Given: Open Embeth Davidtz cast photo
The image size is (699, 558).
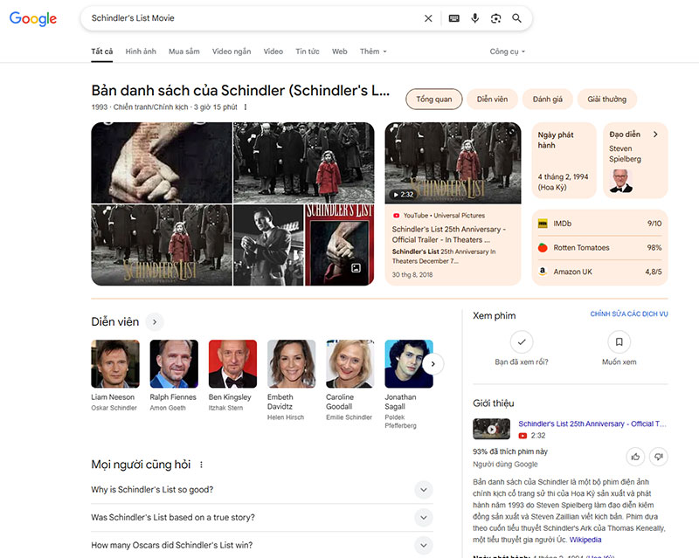Looking at the screenshot, I should [292, 363].
